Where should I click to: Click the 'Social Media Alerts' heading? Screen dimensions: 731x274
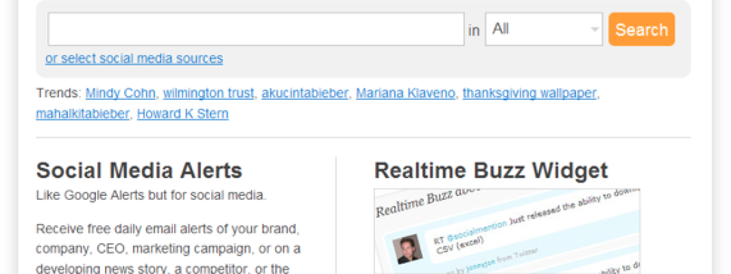139,170
